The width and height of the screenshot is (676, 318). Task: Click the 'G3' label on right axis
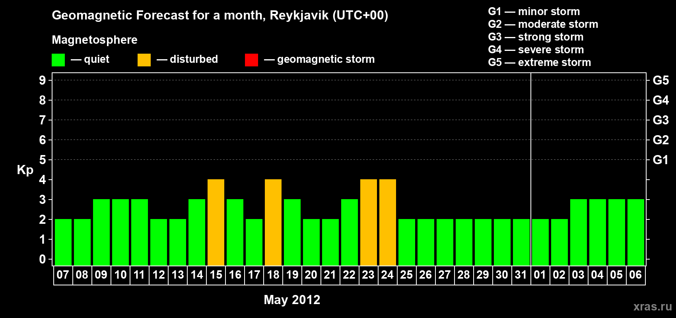(661, 120)
